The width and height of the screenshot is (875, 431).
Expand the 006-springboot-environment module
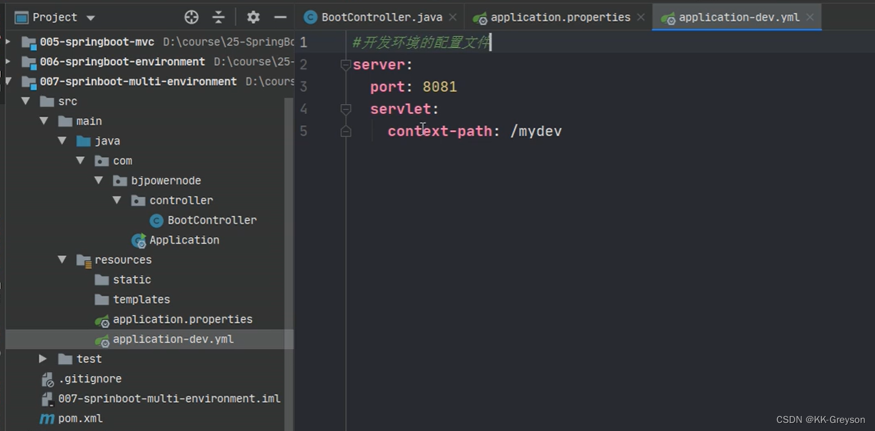(8, 62)
